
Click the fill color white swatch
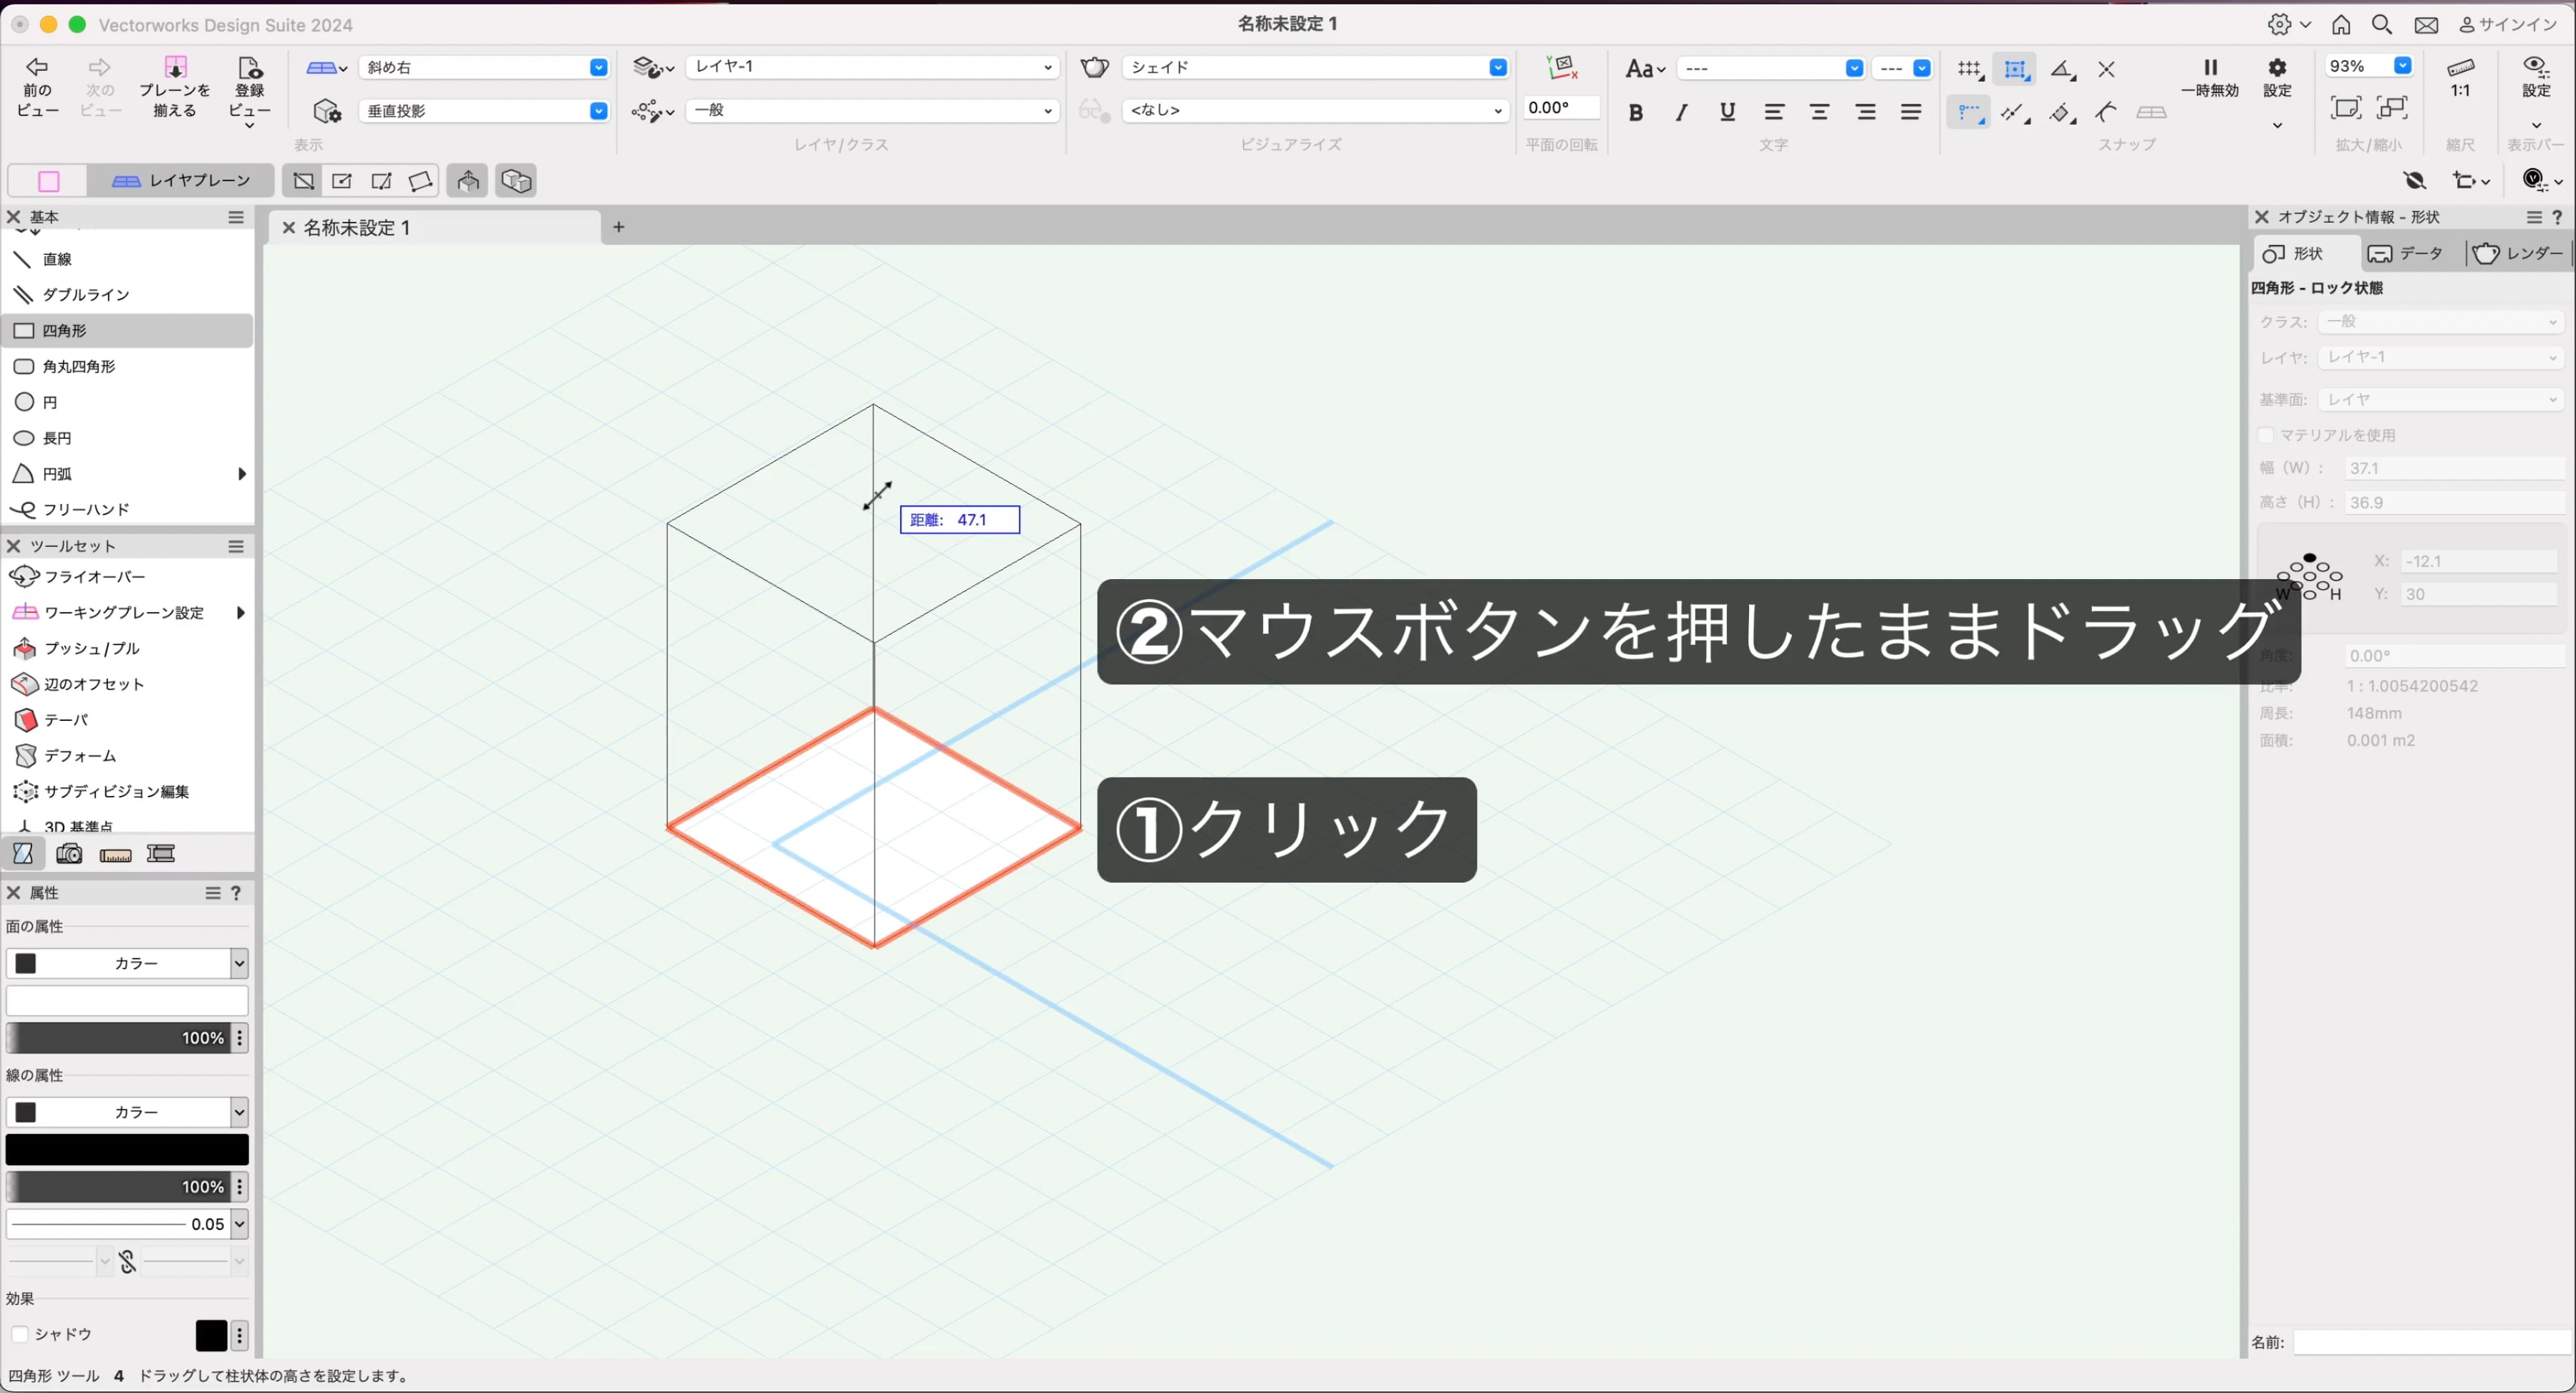point(127,1001)
